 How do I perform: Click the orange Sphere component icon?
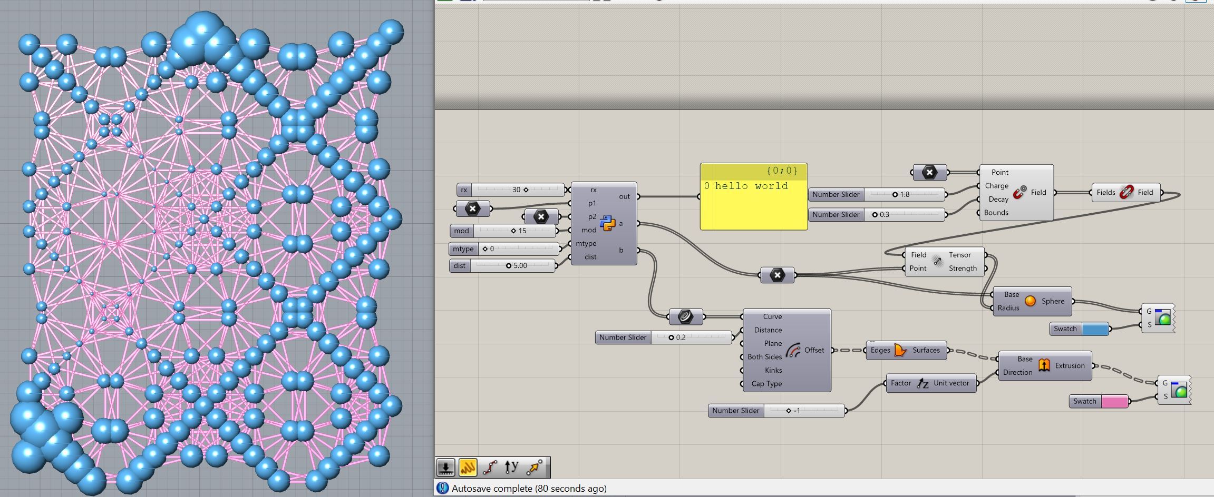pos(1030,301)
